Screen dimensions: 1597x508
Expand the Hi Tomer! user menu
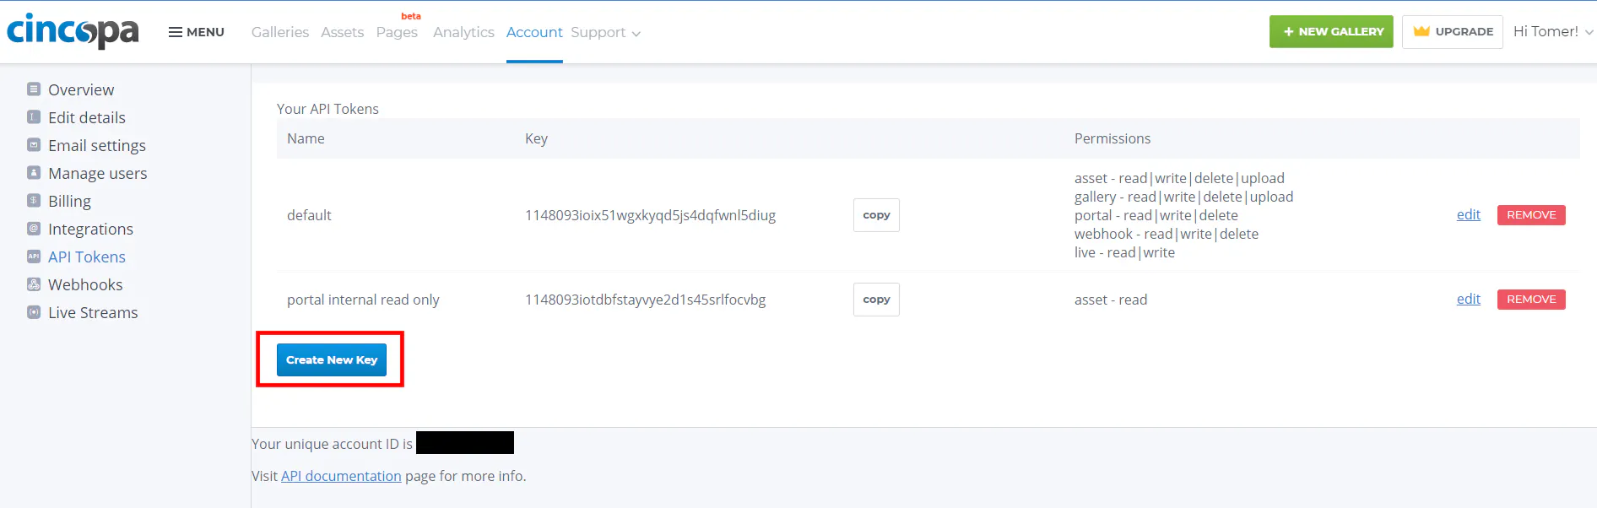pos(1553,31)
